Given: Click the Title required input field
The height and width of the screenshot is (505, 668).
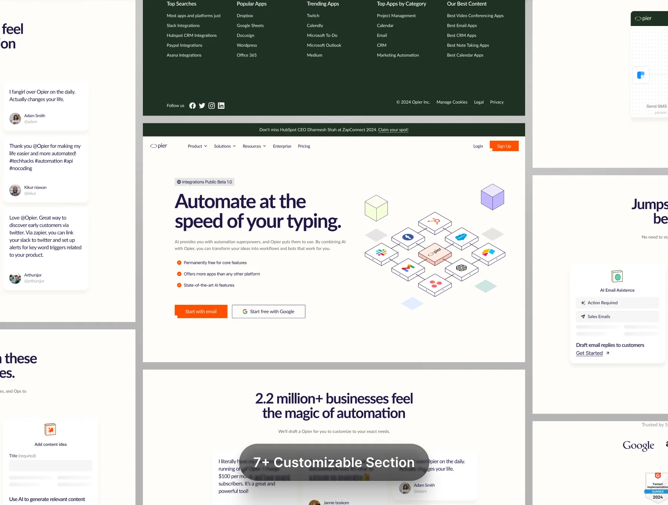Looking at the screenshot, I should [50, 466].
